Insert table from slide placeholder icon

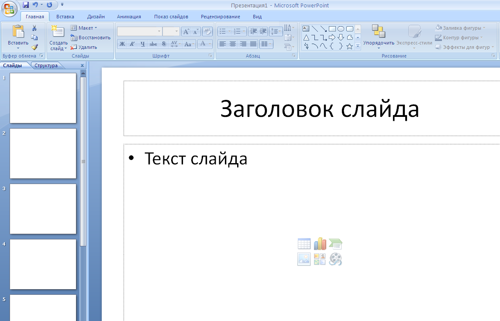click(x=304, y=244)
